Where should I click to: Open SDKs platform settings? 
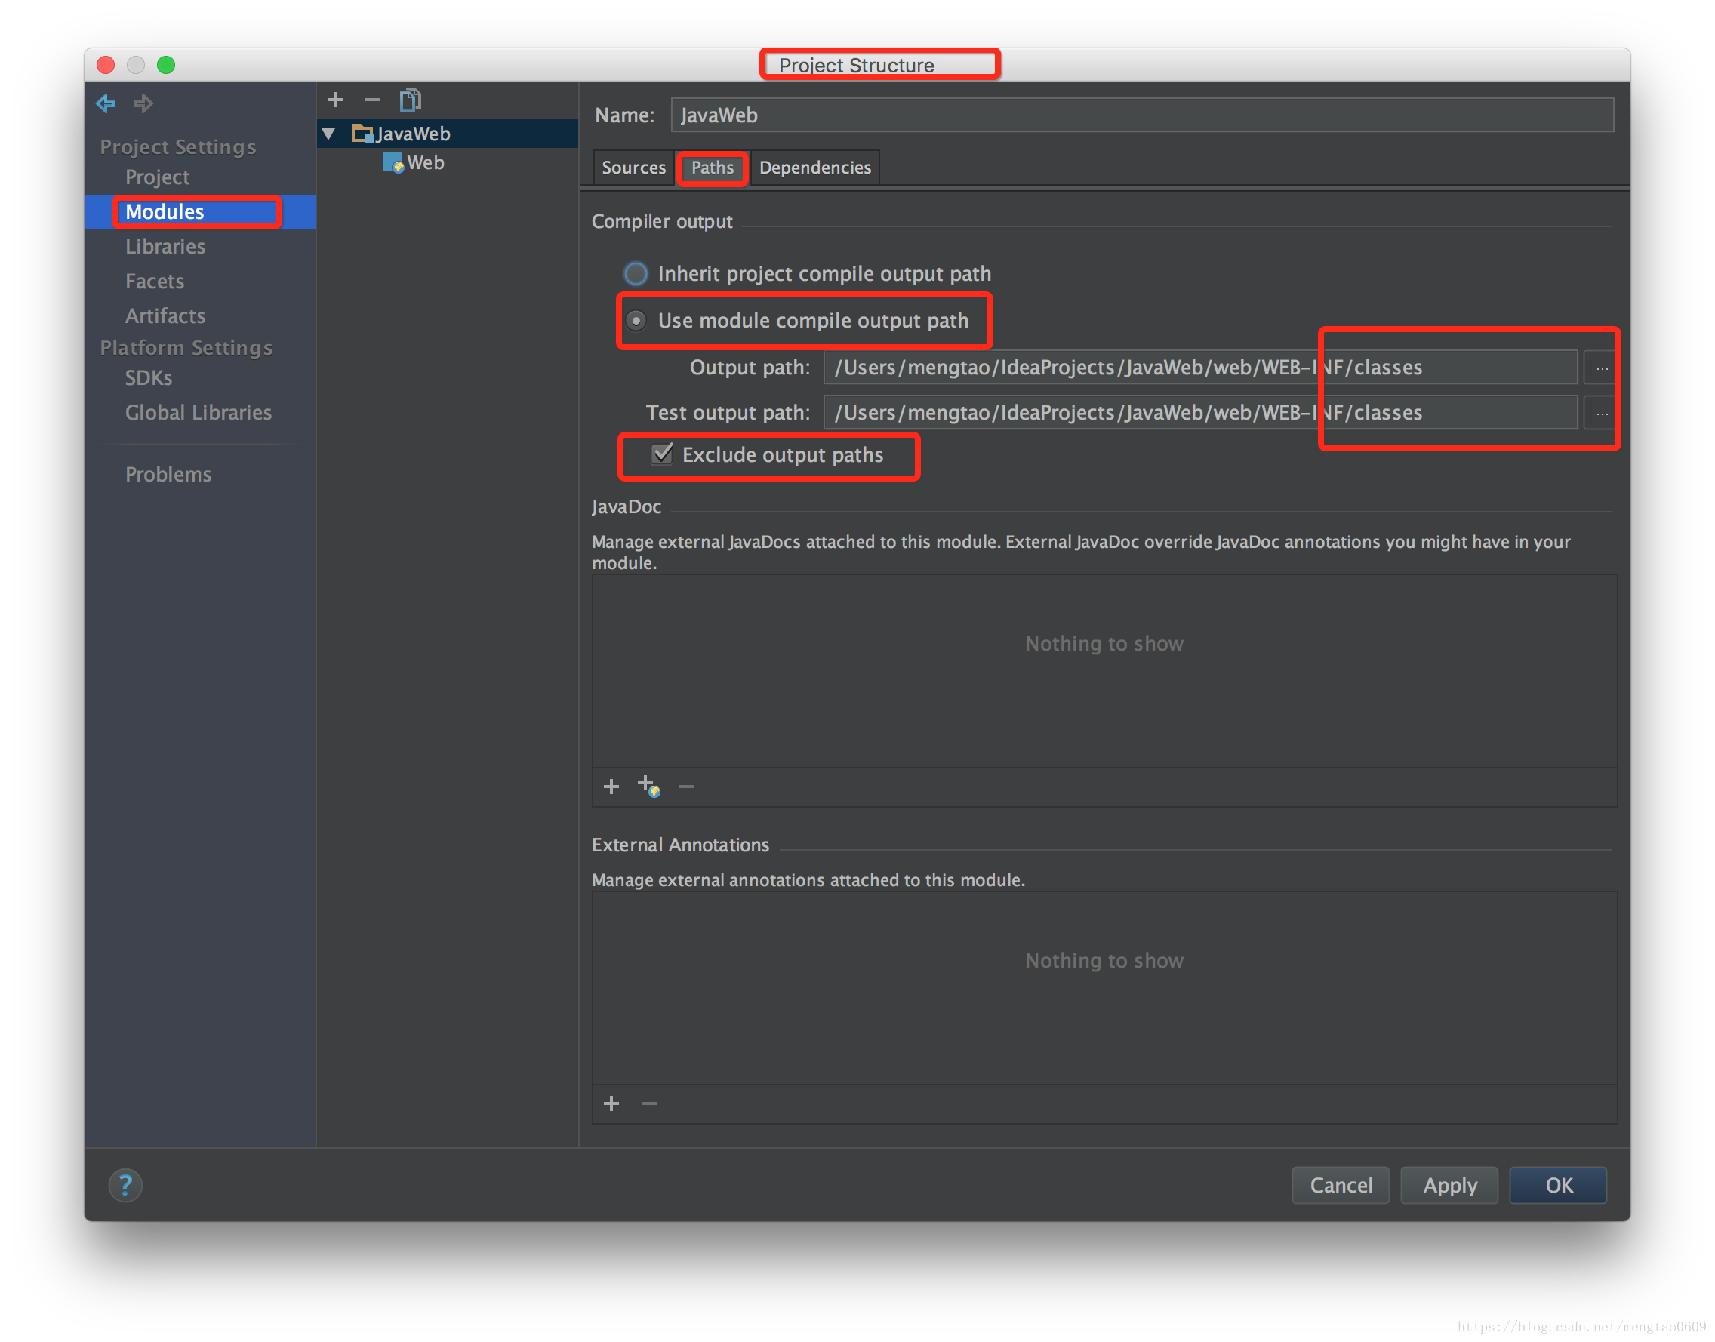click(149, 378)
